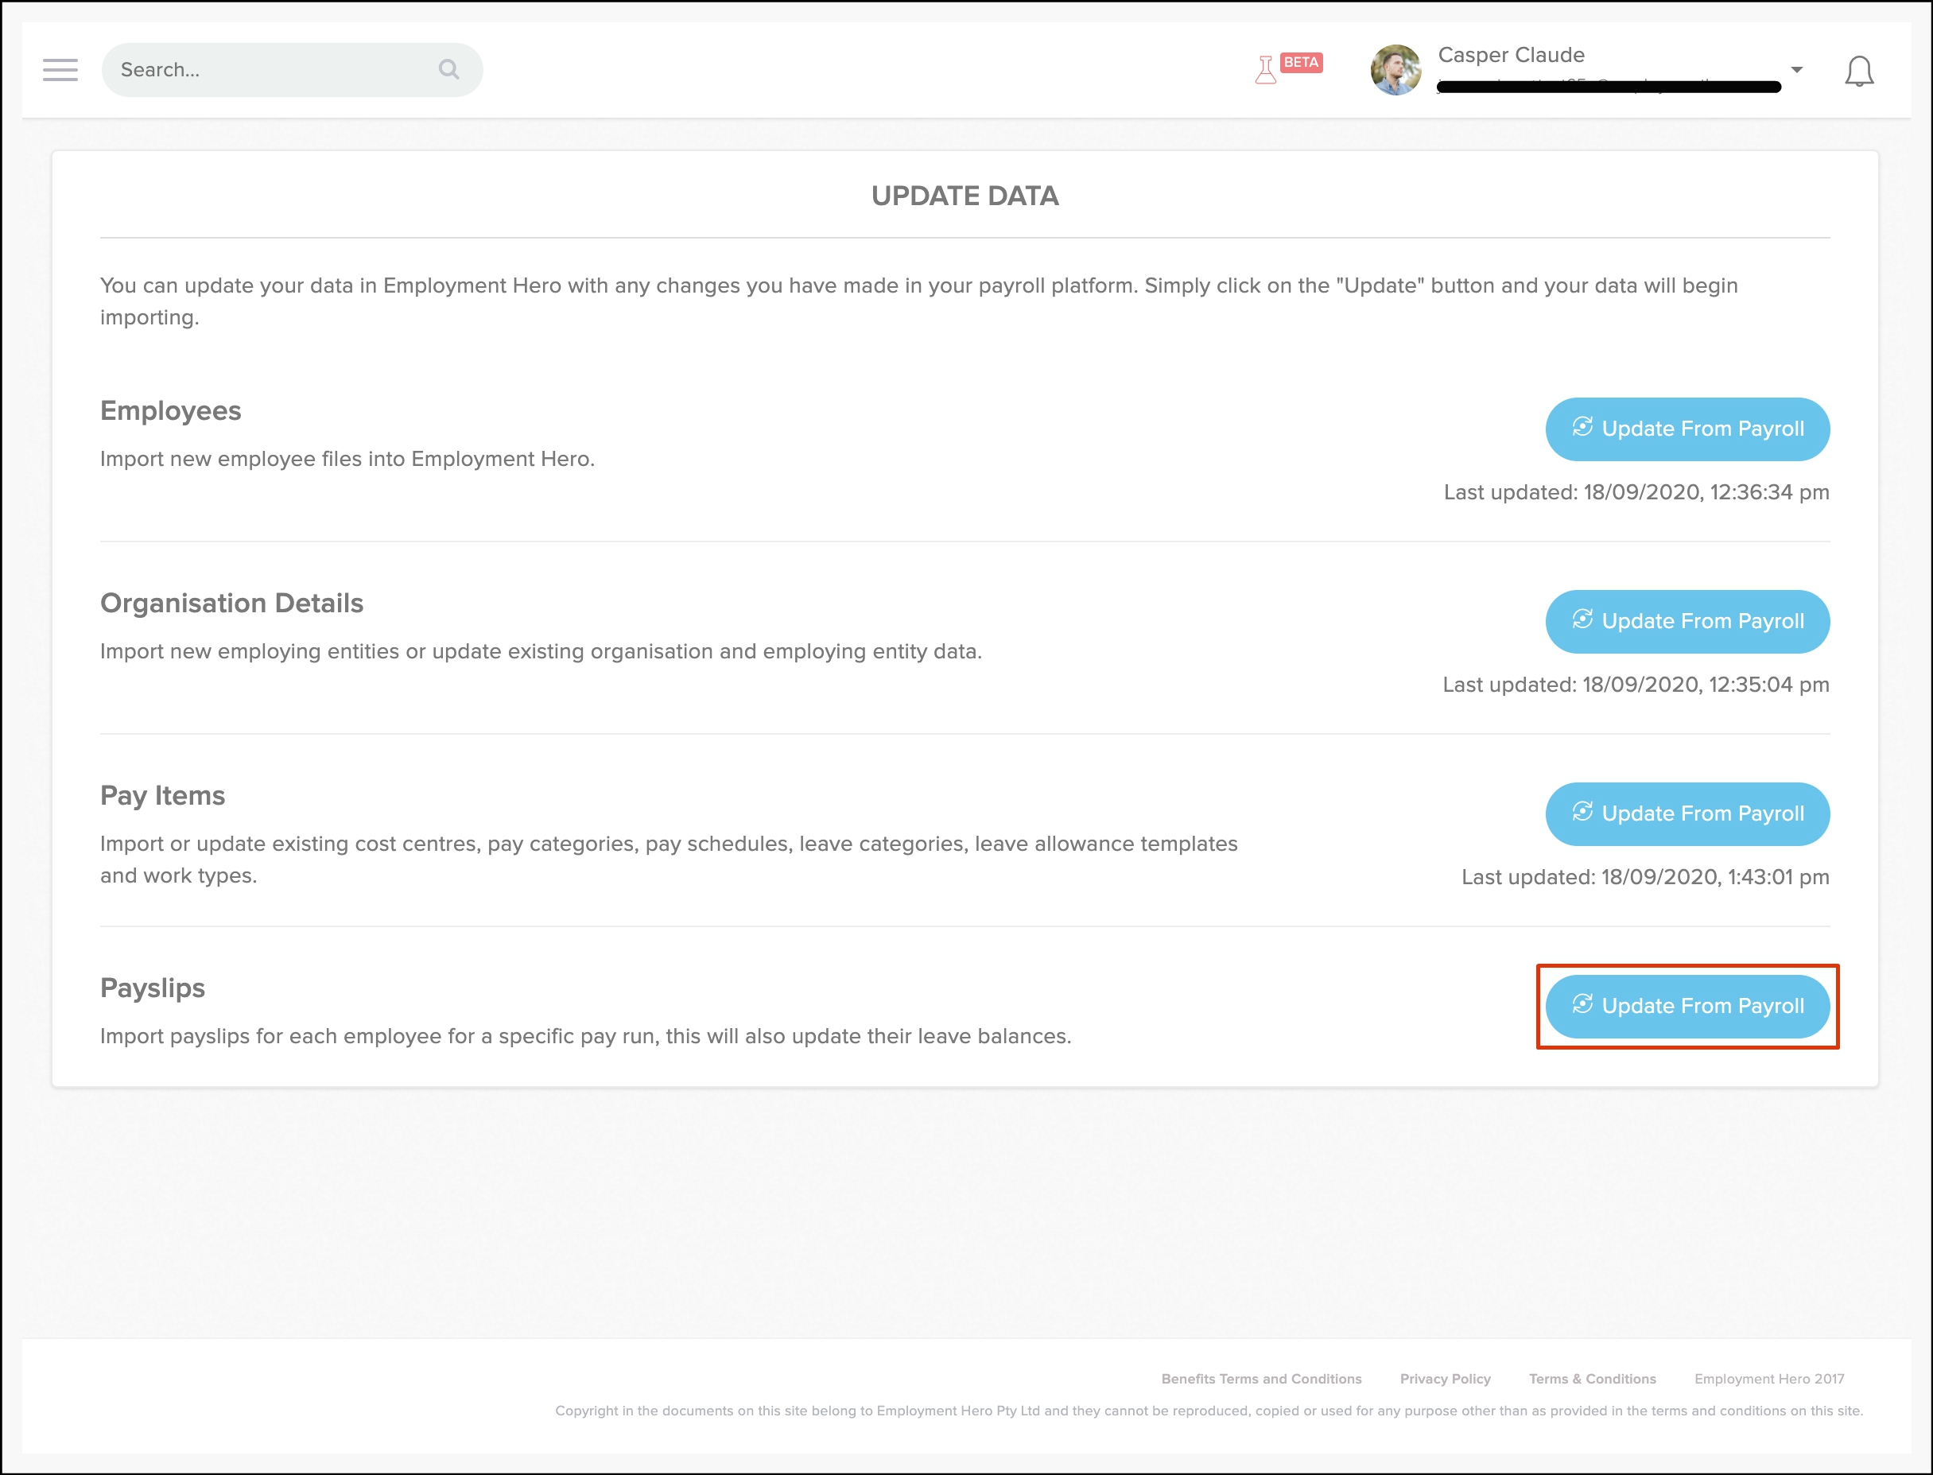Open the Terms & Conditions link
This screenshot has width=1933, height=1475.
click(1592, 1379)
